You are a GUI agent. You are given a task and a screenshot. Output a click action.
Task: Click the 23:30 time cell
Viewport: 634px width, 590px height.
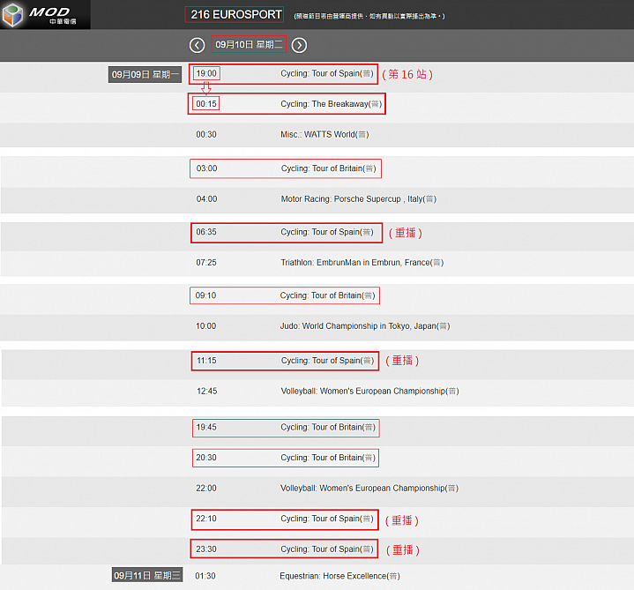point(206,549)
